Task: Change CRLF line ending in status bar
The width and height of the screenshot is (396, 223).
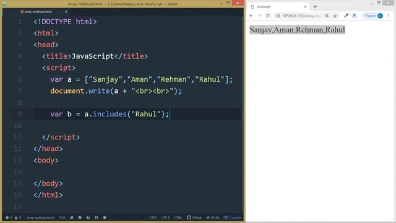Action: pyautogui.click(x=153, y=217)
